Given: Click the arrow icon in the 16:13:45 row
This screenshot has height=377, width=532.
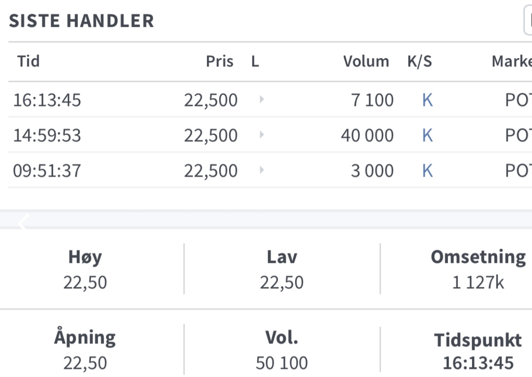Looking at the screenshot, I should tap(261, 100).
